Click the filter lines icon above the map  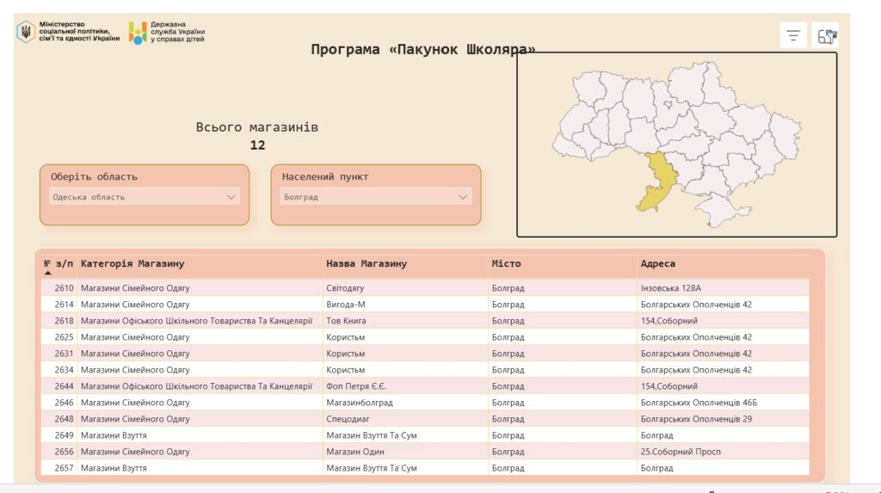pos(793,35)
